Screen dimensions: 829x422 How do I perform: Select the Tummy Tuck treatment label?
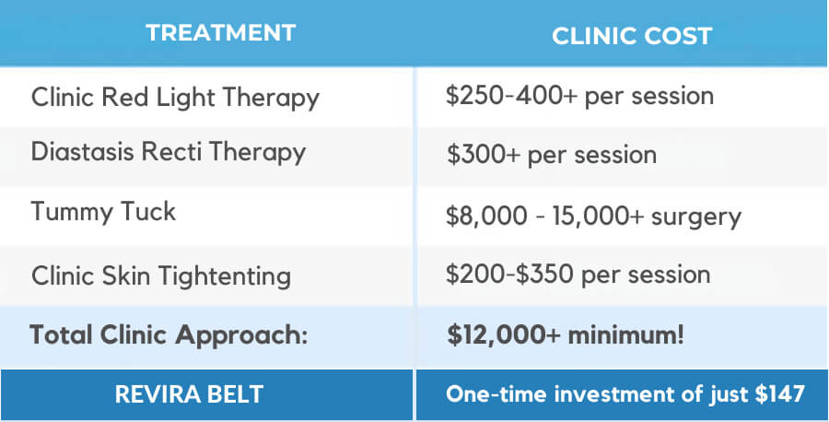pyautogui.click(x=103, y=211)
